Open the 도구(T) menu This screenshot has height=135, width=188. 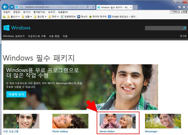pos(52,12)
